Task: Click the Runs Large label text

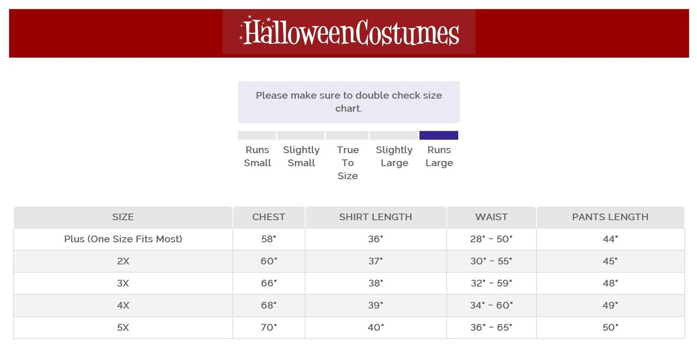Action: tap(439, 156)
